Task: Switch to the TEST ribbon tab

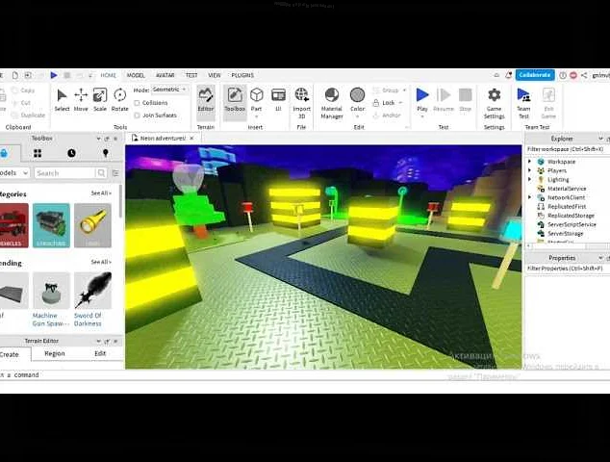Action: [191, 75]
